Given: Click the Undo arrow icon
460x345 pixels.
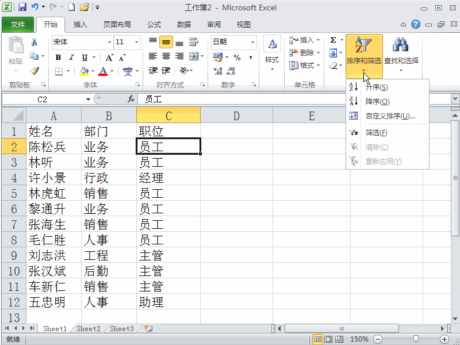Looking at the screenshot, I should pyautogui.click(x=35, y=7).
